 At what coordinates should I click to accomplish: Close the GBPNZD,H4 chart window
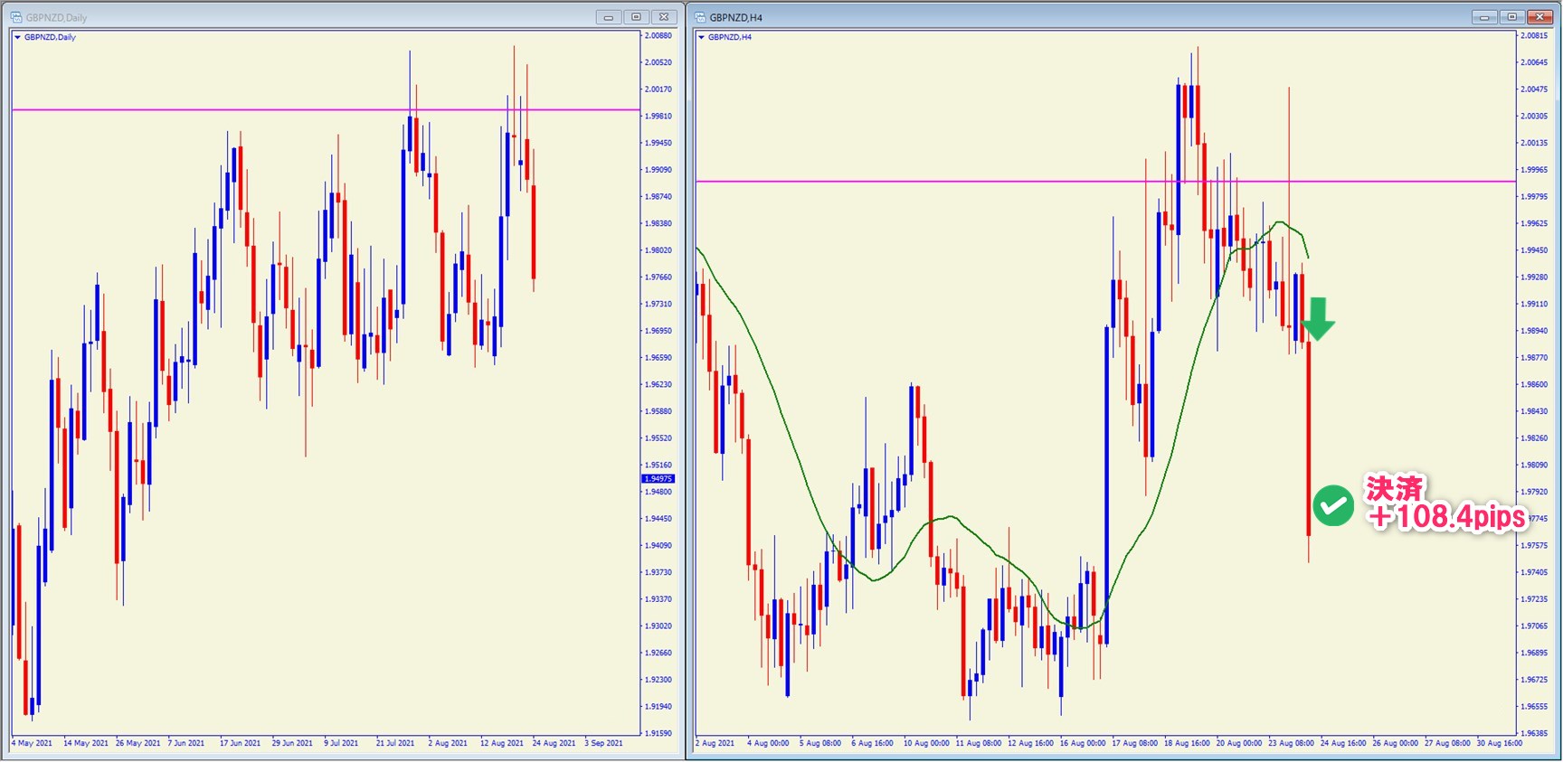pyautogui.click(x=1539, y=17)
